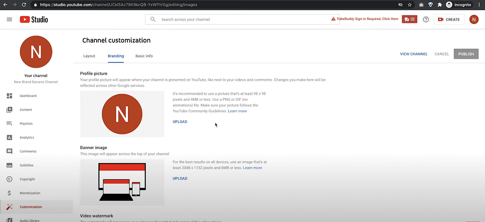
Task: Switch to the Layout tab
Action: click(89, 56)
